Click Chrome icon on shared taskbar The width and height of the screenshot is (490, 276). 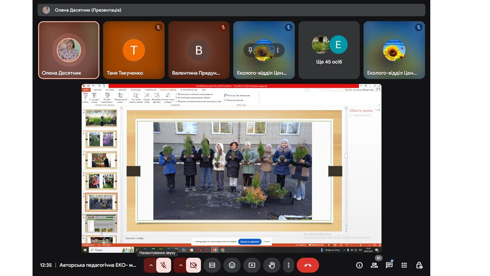point(222,250)
